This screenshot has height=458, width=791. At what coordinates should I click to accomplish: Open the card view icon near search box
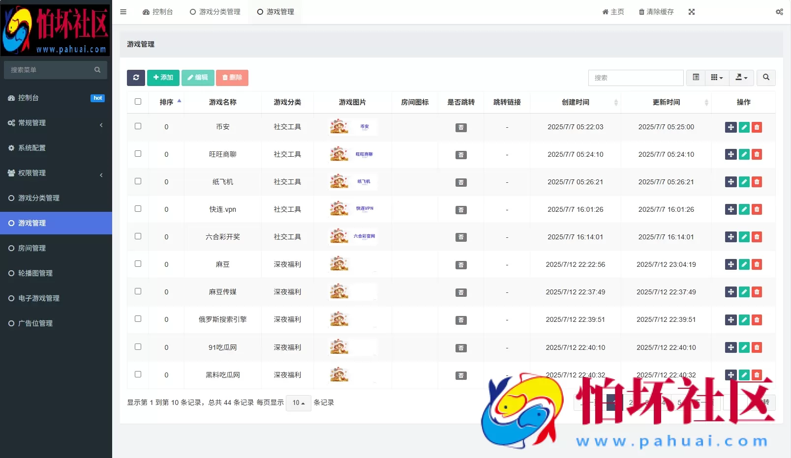coord(695,78)
